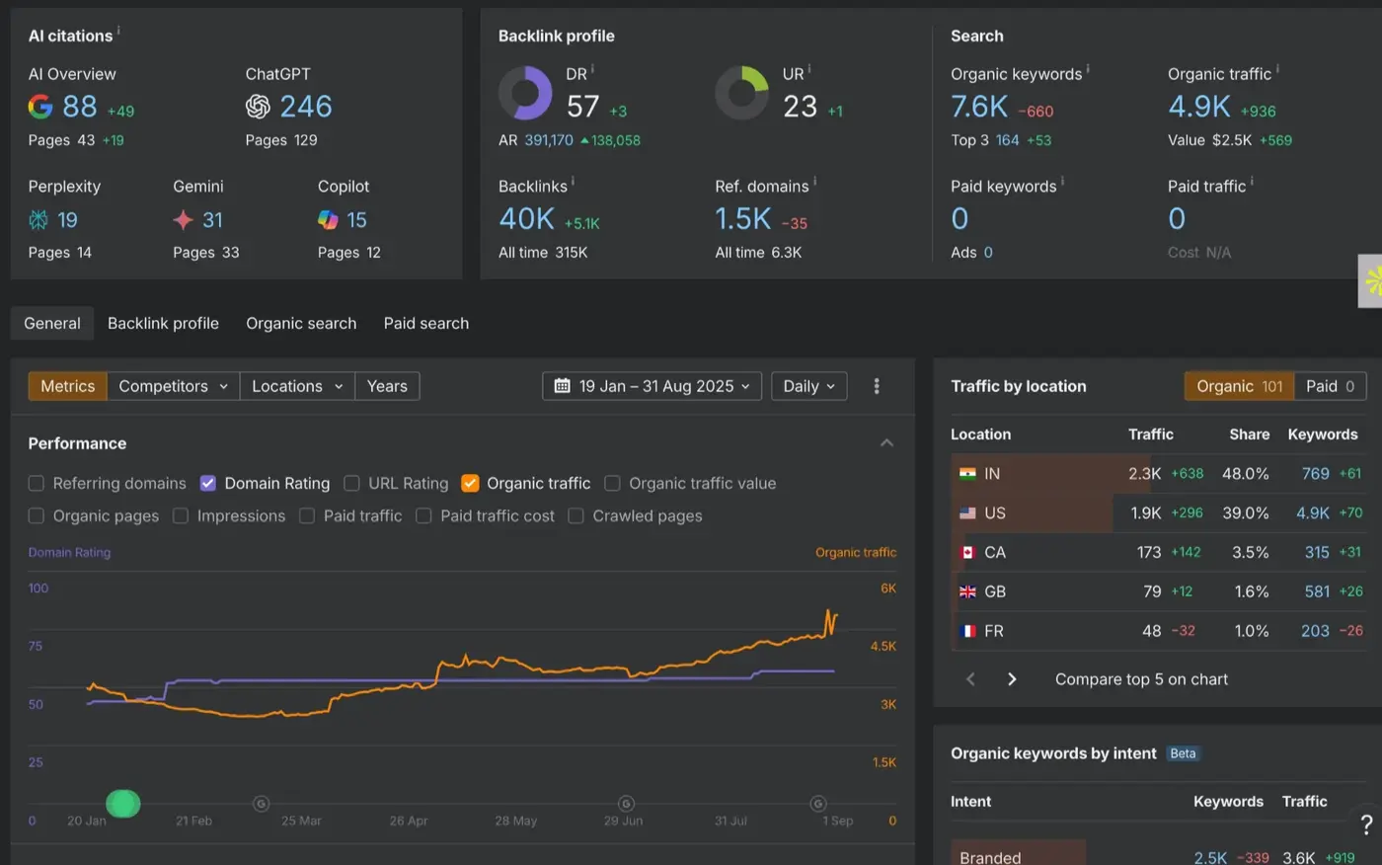The image size is (1382, 865).
Task: Open the Competitors dropdown
Action: point(173,386)
